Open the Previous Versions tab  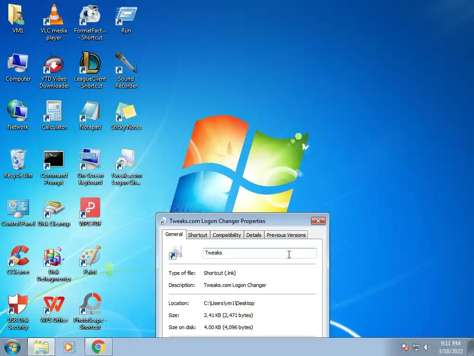click(286, 235)
